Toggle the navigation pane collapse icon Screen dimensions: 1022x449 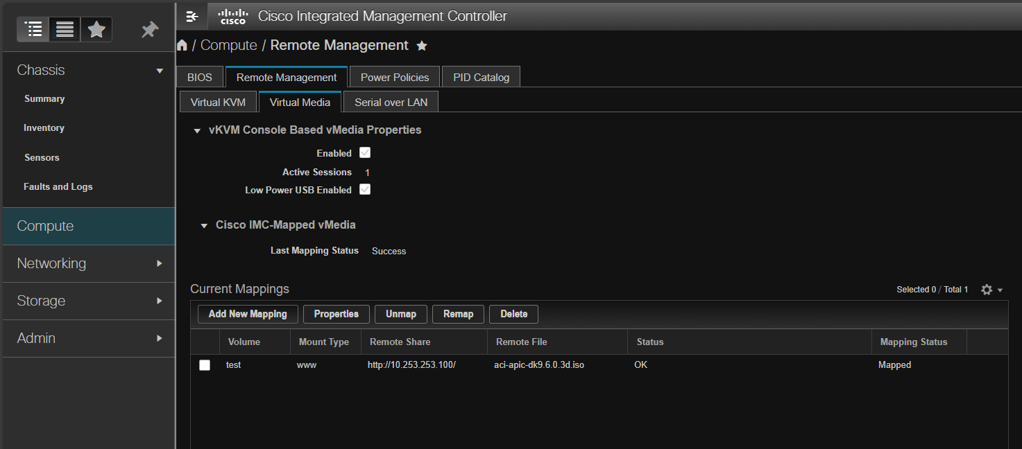(x=192, y=16)
